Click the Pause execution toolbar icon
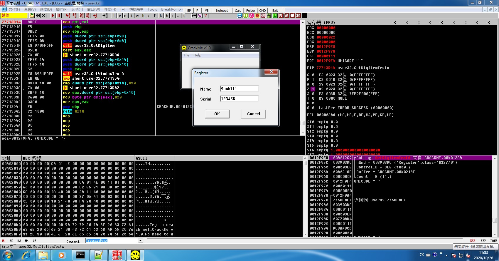Image resolution: width=499 pixels, height=261 pixels. 59,16
